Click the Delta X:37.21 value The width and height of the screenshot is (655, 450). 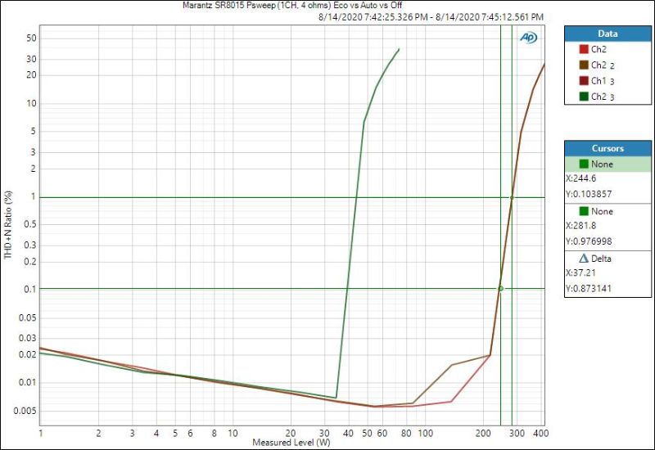(x=583, y=273)
